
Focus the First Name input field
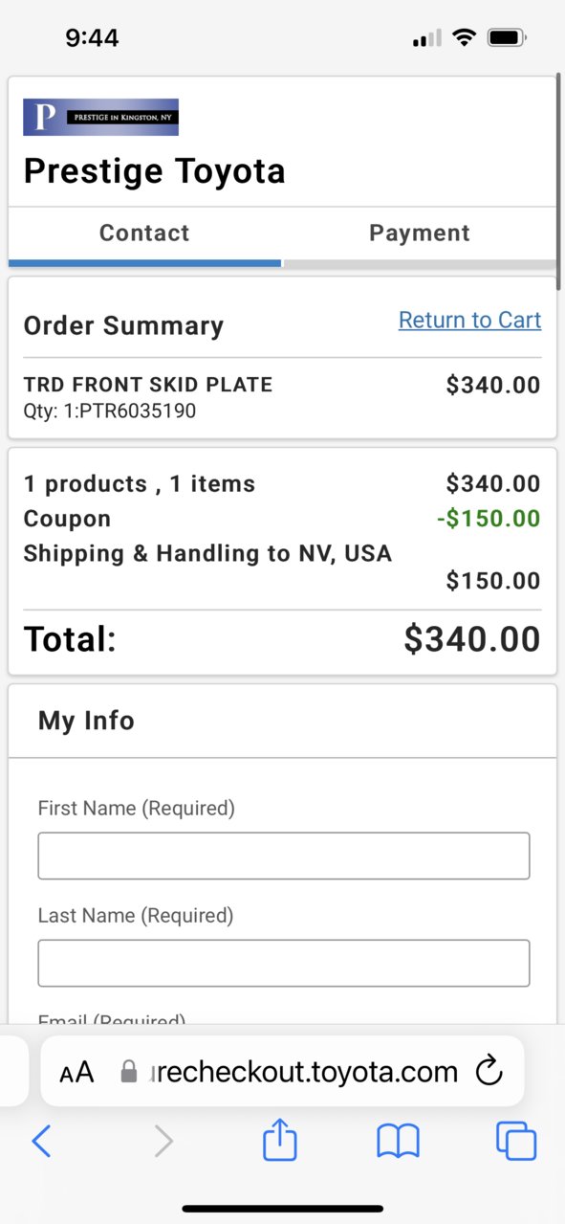pos(283,856)
